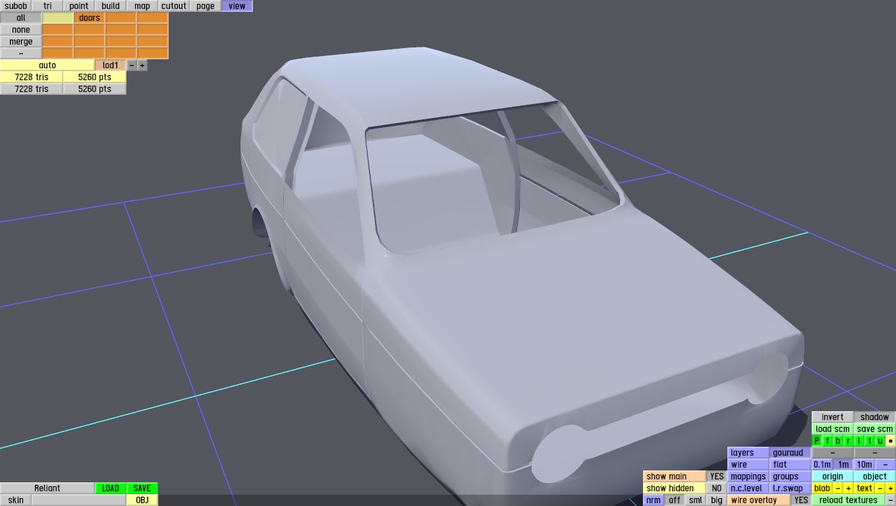Click the green SAVE button
Image resolution: width=896 pixels, height=506 pixels.
142,488
